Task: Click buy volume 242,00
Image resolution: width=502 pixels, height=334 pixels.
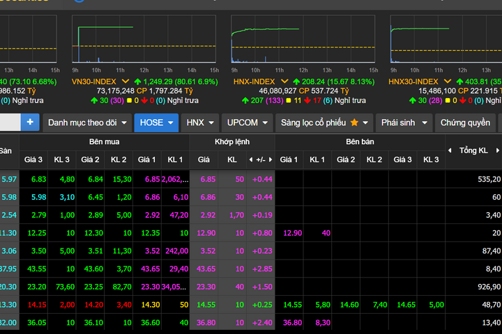Action: click(x=176, y=251)
